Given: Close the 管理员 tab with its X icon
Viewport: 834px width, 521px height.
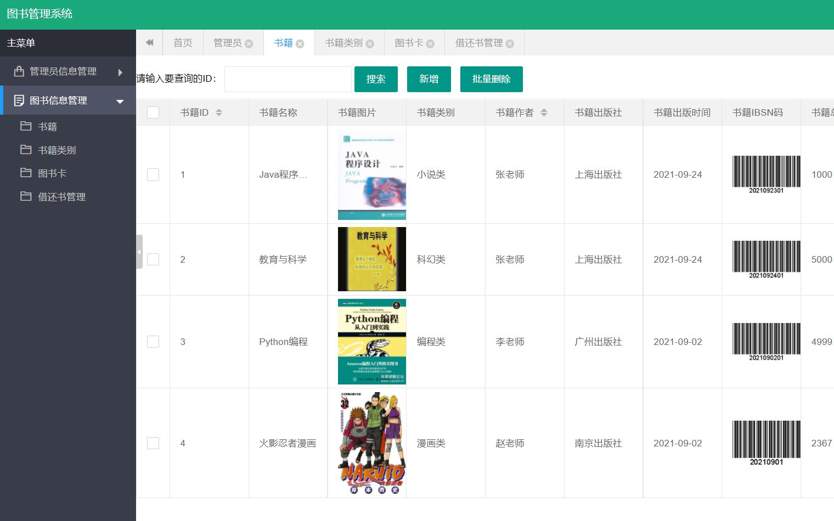Looking at the screenshot, I should click(250, 42).
